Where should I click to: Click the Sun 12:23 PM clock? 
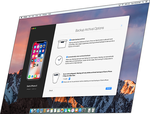[x=136, y=3]
